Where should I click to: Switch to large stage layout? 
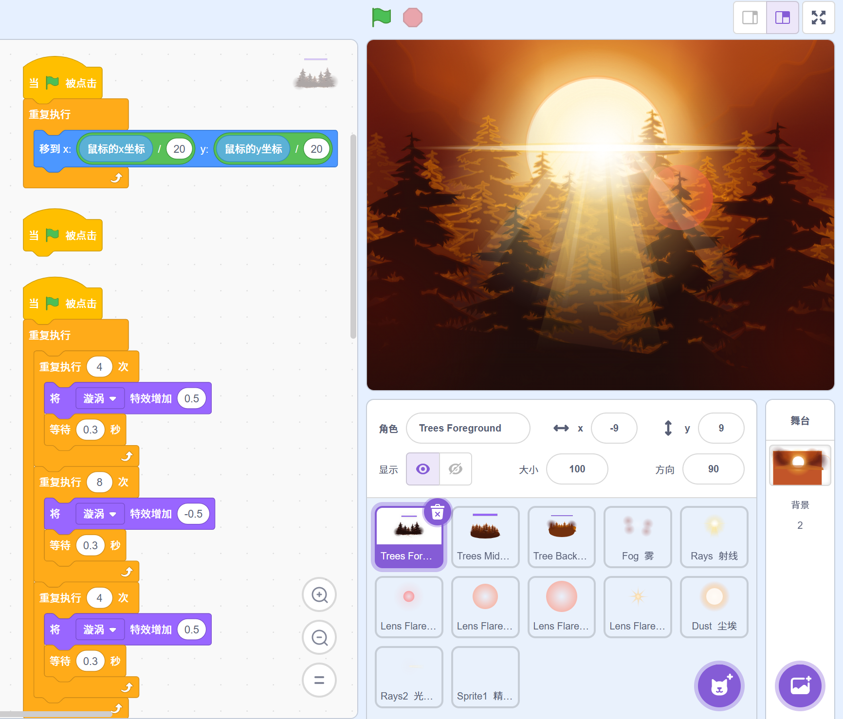pos(782,18)
